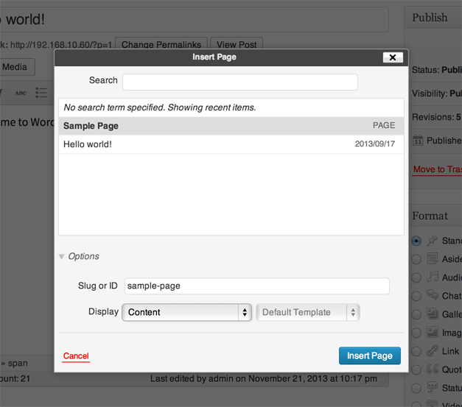Select the Aside format radio button

[416, 259]
